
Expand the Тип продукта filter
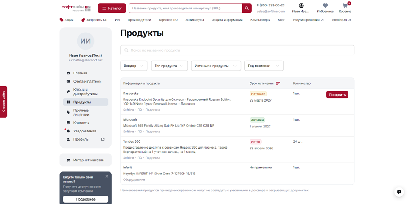tap(169, 66)
